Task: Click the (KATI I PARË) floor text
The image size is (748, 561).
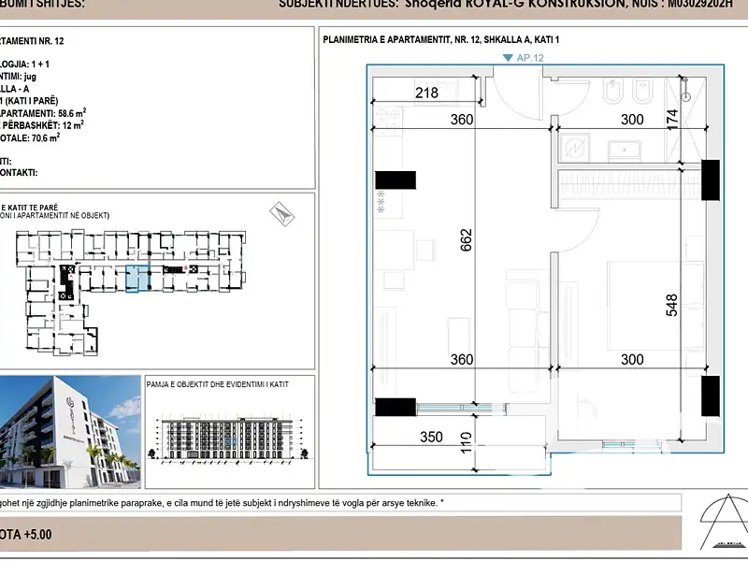Action: [32, 101]
